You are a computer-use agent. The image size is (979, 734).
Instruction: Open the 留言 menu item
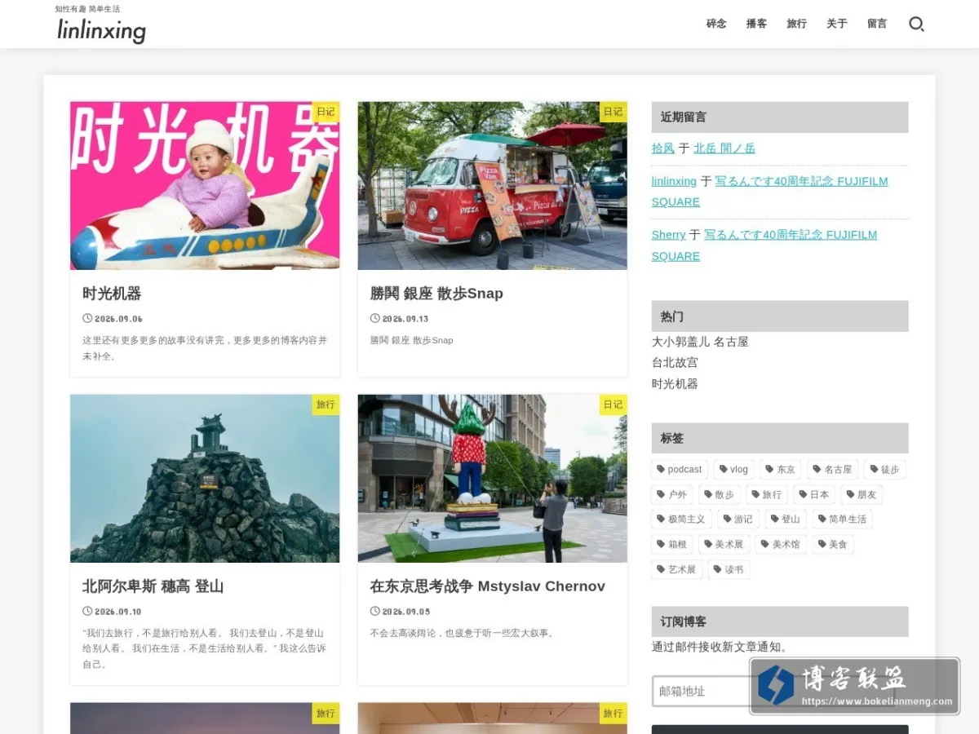point(877,24)
